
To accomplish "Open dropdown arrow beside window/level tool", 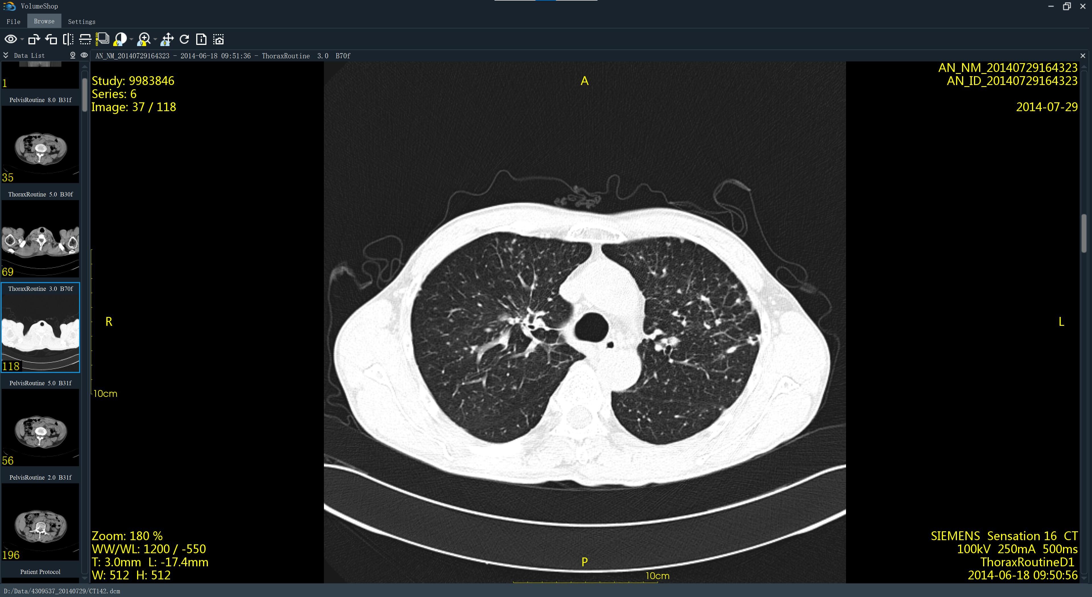I will [131, 40].
